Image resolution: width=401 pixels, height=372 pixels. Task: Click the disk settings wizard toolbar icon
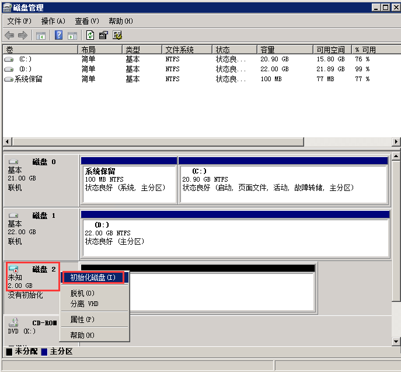(117, 35)
